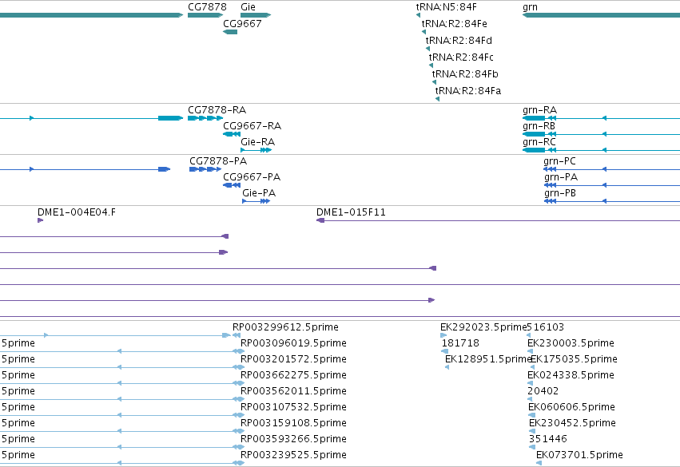The height and width of the screenshot is (467, 680).
Task: Click the Gie gene arrow glyph
Action: [x=256, y=15]
